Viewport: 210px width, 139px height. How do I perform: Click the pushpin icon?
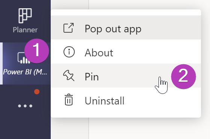(69, 76)
